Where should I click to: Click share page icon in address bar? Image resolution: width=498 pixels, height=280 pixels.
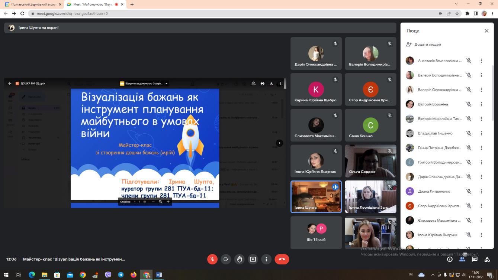[x=449, y=13]
